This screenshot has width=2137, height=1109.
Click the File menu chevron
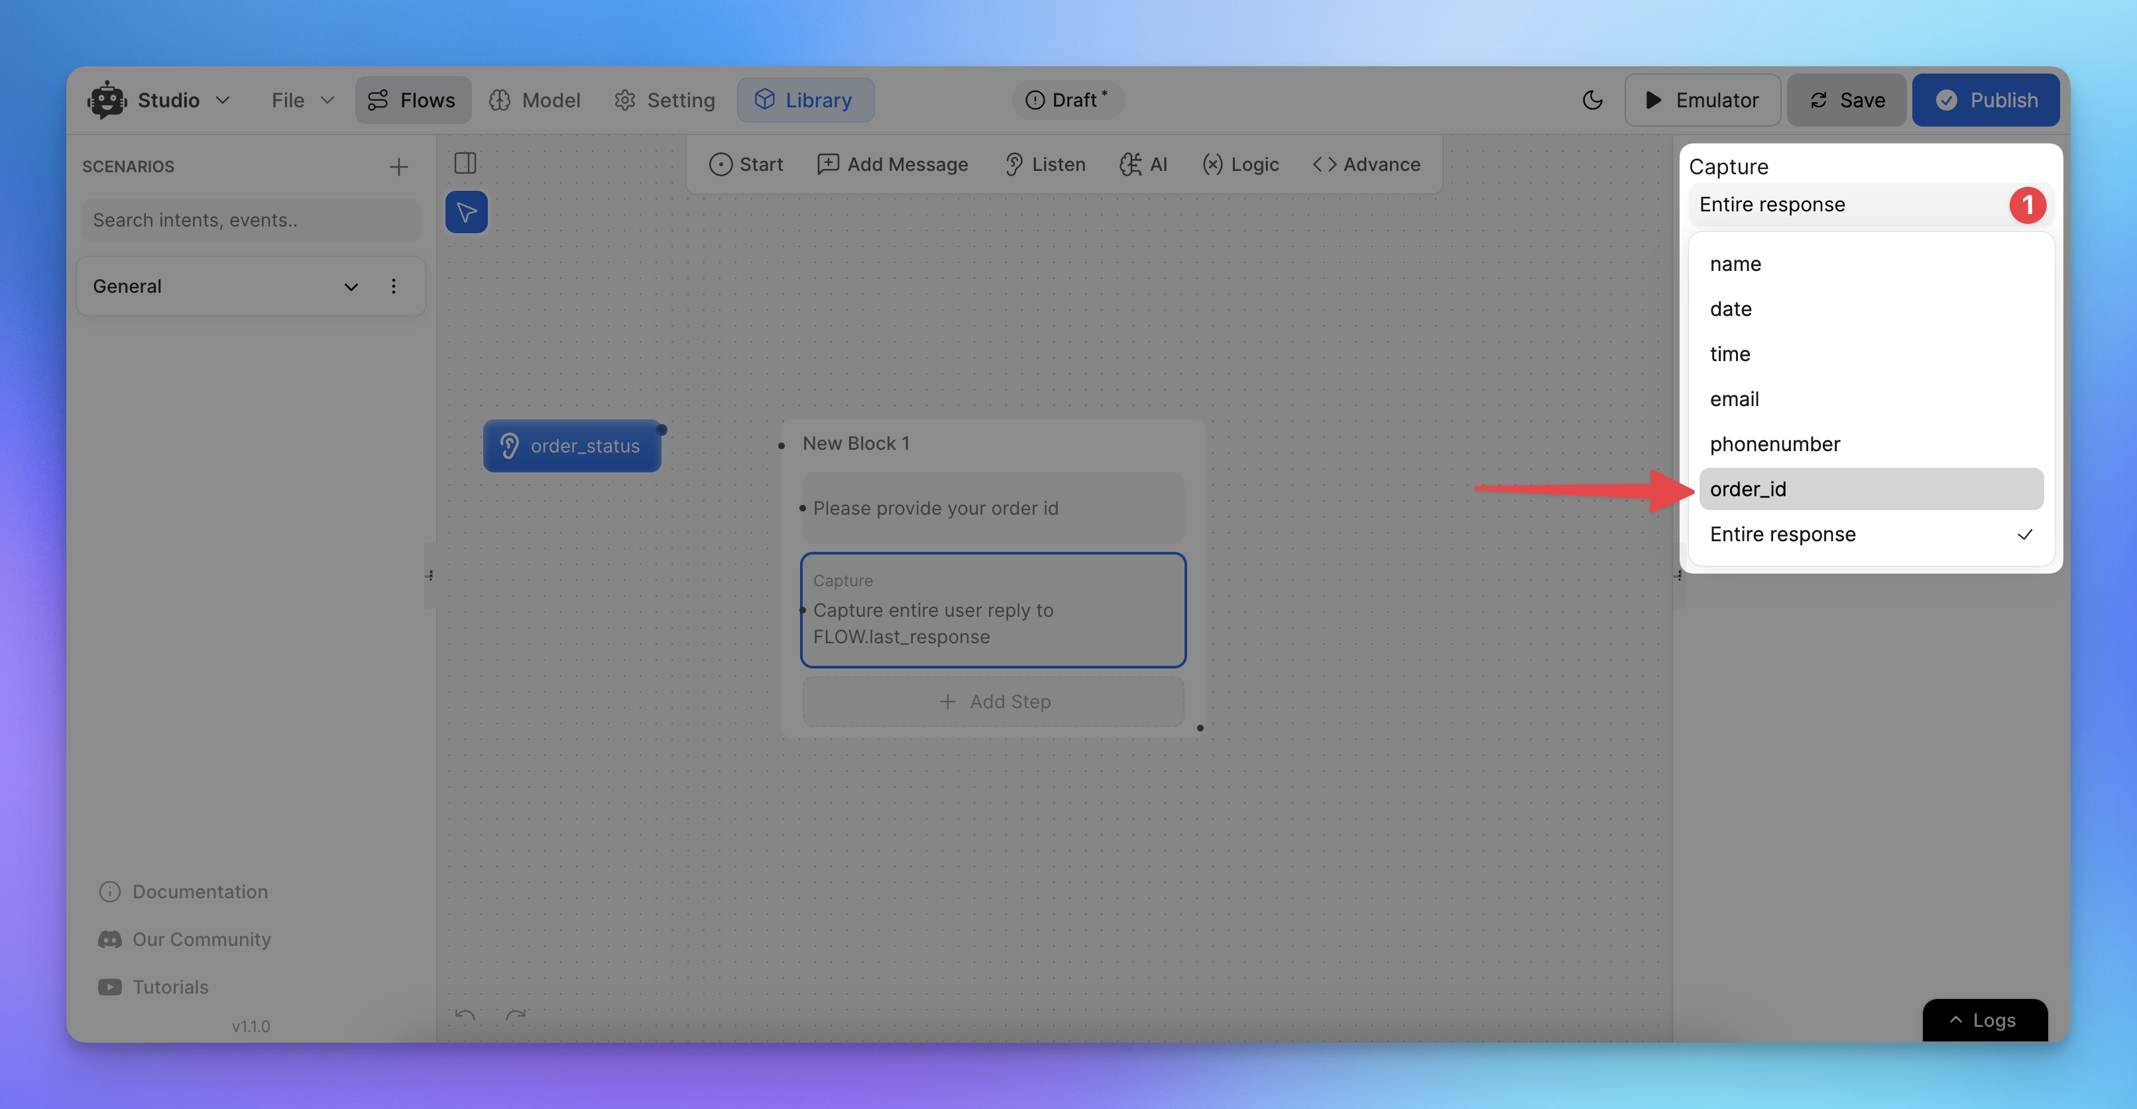coord(327,100)
